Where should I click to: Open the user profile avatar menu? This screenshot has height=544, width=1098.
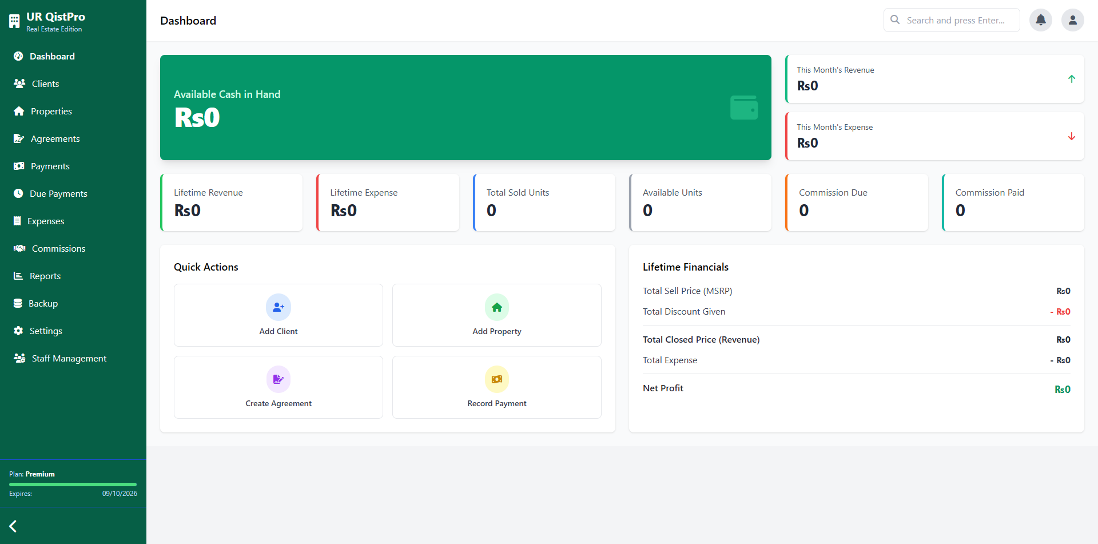point(1072,20)
